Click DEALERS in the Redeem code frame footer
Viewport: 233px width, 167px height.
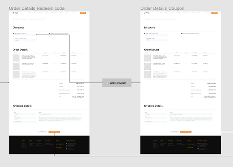(48, 141)
